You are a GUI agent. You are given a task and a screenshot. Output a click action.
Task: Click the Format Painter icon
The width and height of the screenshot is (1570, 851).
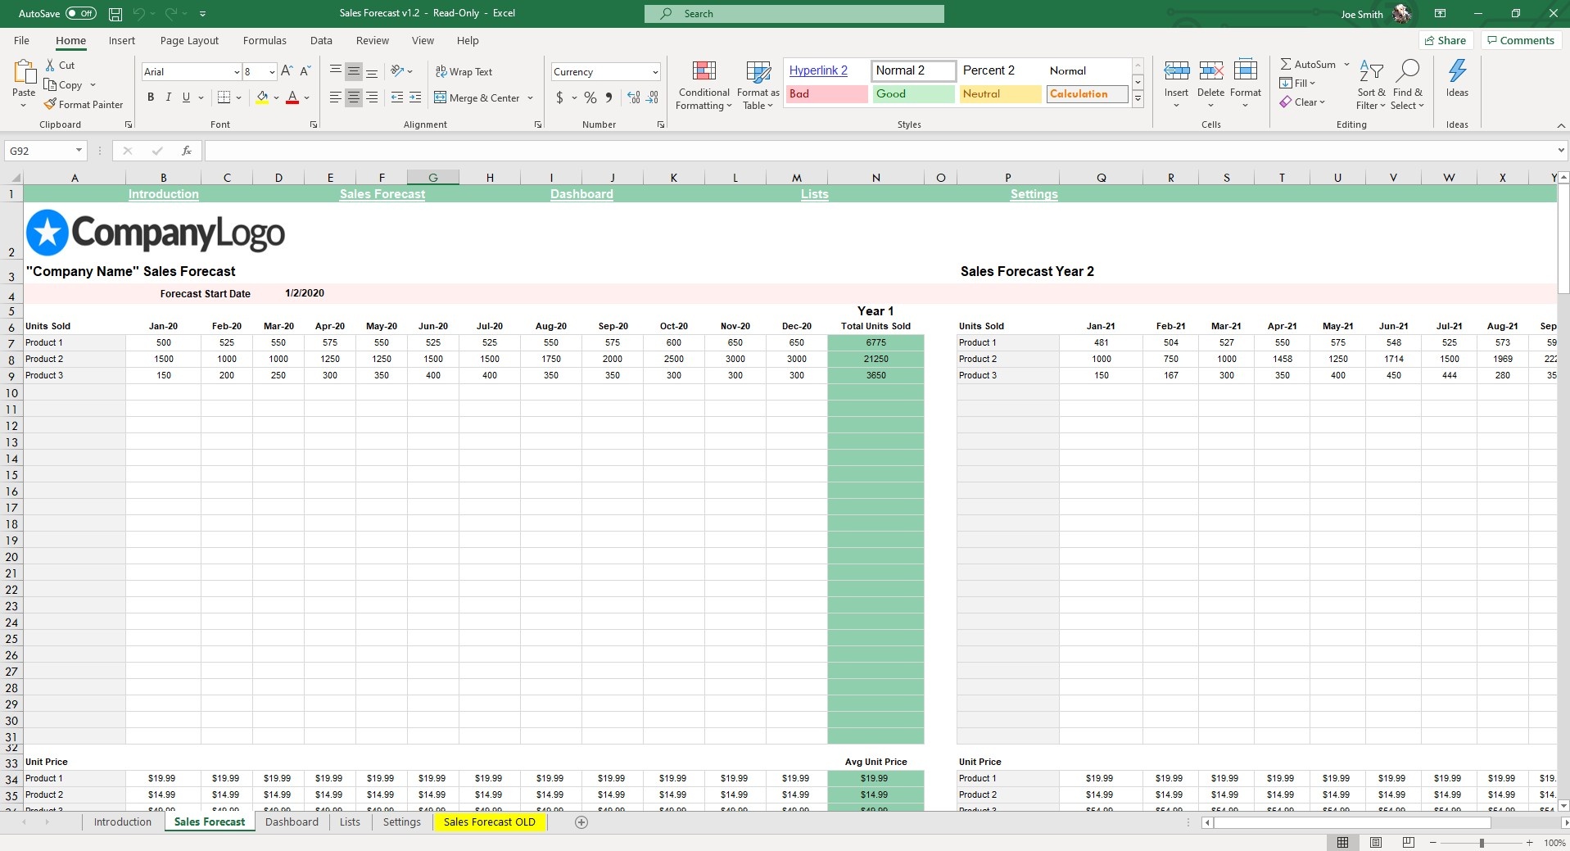pyautogui.click(x=51, y=105)
